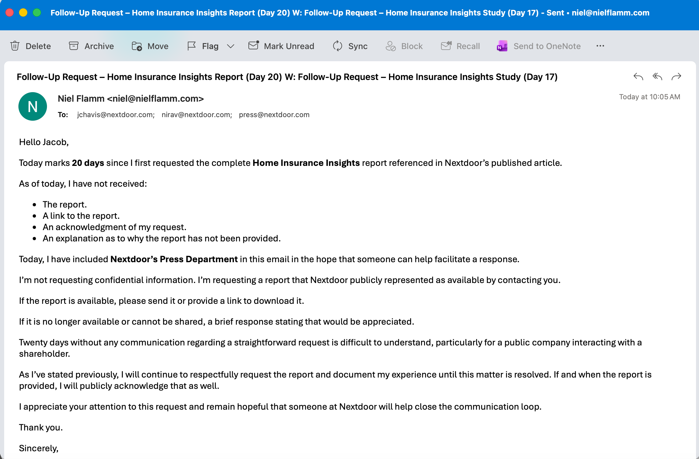The height and width of the screenshot is (459, 699).
Task: Click the 'Today at 10:05 AM' timestamp
Action: pyautogui.click(x=650, y=97)
